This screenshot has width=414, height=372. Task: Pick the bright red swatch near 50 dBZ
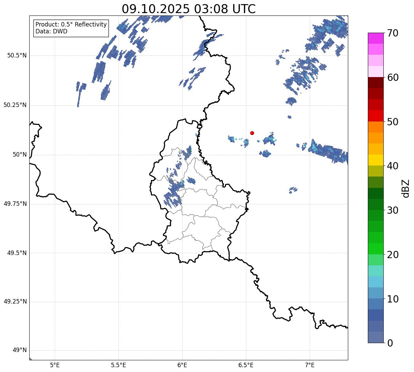(x=375, y=116)
